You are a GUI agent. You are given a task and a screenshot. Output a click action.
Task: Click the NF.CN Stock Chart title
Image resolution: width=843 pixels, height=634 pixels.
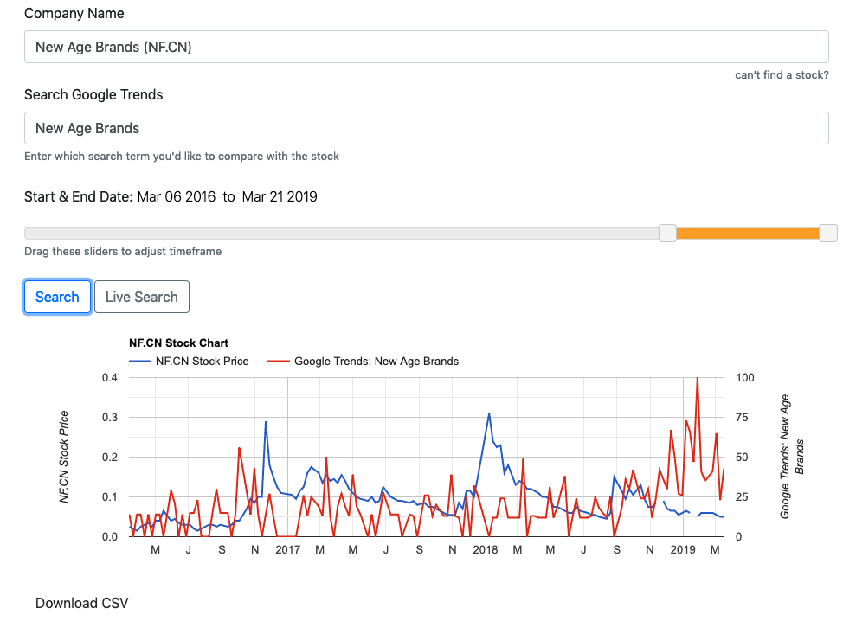pyautogui.click(x=178, y=343)
